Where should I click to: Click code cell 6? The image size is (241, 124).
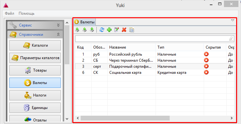tap(83, 73)
